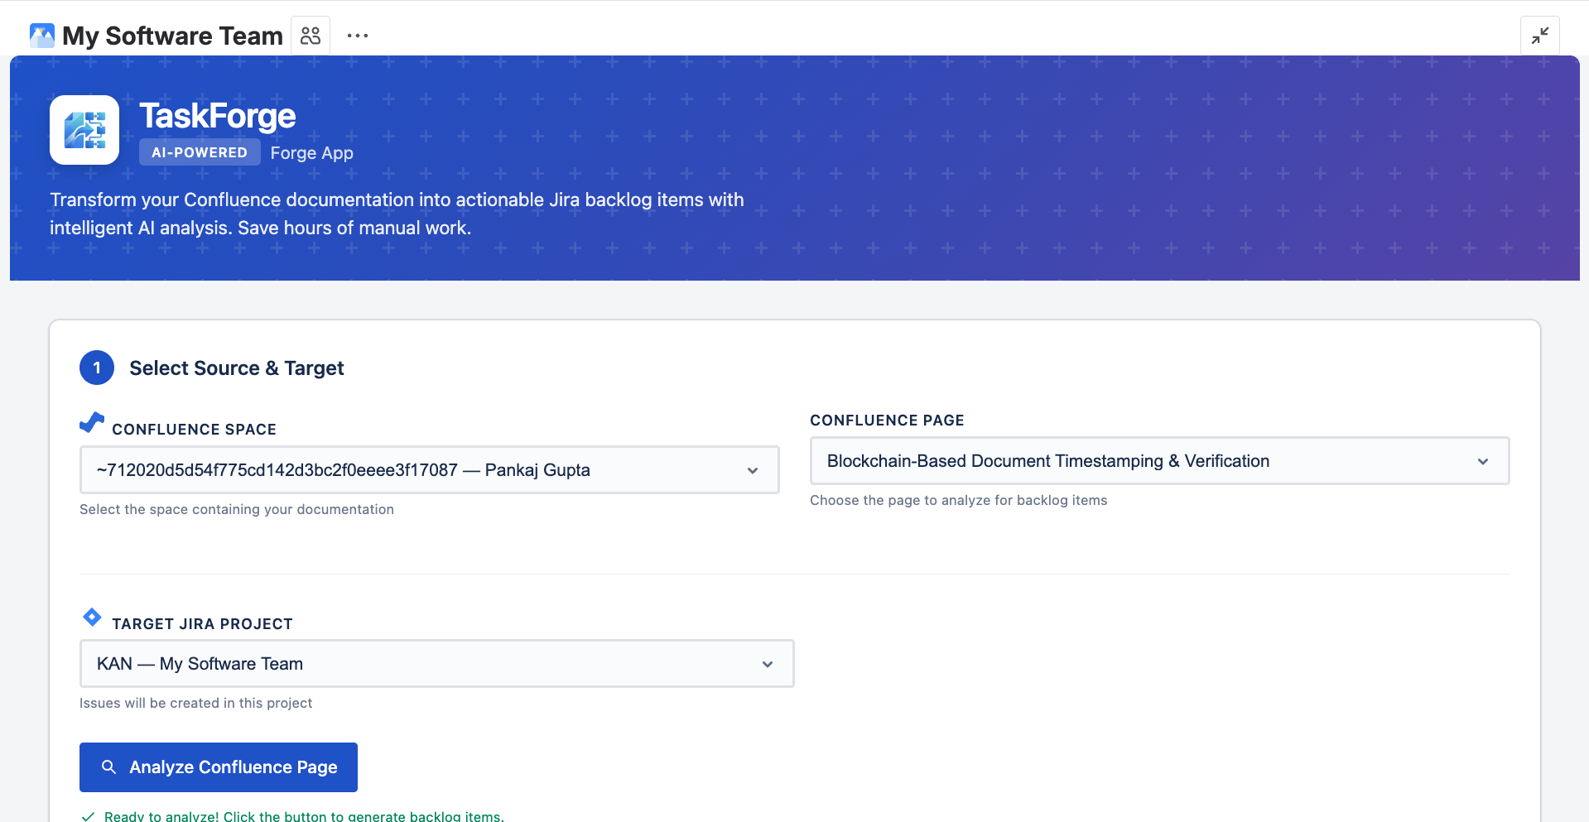
Task: Click the AI-POWERED badge
Action: click(200, 152)
